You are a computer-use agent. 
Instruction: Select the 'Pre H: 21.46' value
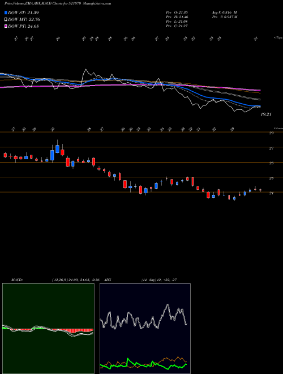click(x=177, y=17)
